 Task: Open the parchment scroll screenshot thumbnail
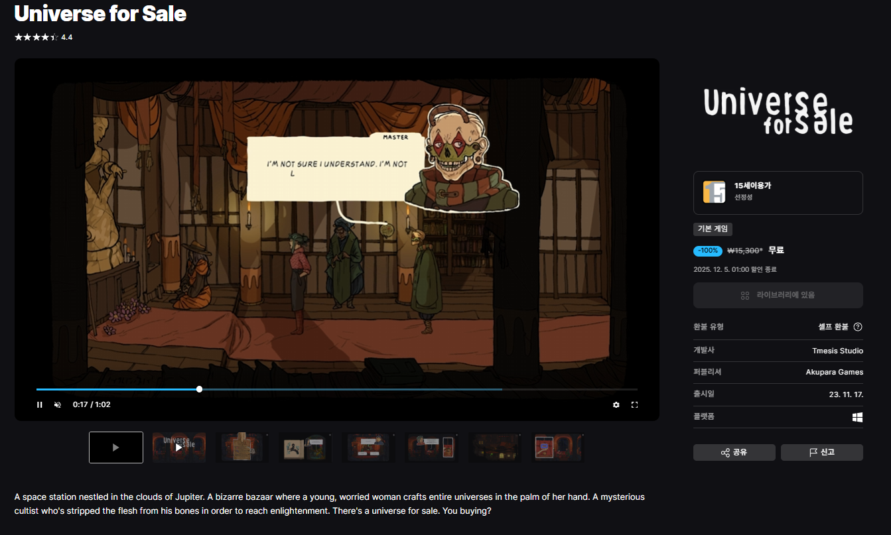(x=242, y=447)
